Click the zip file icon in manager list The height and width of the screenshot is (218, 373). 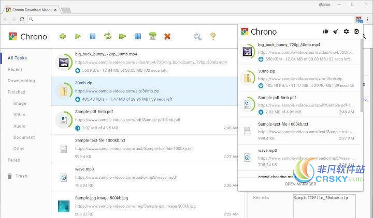pos(64,91)
